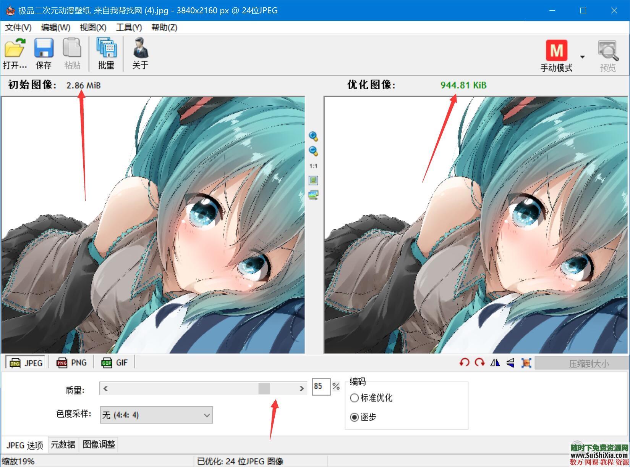Screen dimensions: 630x467
Task: Flip image horizontally using mirror icon
Action: [495, 362]
